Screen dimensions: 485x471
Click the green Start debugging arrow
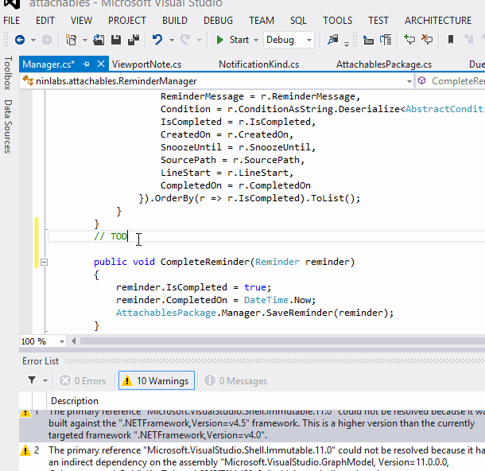point(220,40)
